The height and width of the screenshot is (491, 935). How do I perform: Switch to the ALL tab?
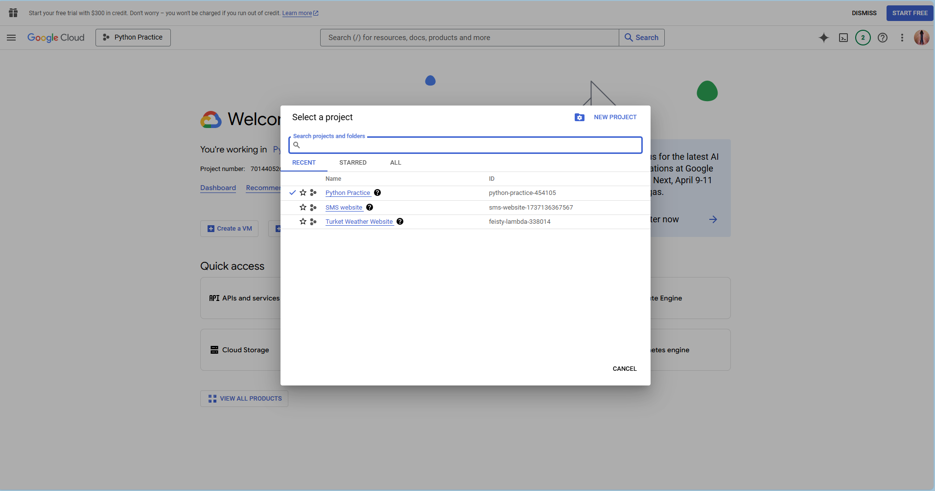pos(396,163)
